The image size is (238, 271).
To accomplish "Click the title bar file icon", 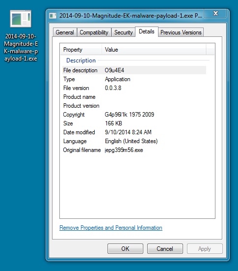I will pyautogui.click(x=53, y=16).
